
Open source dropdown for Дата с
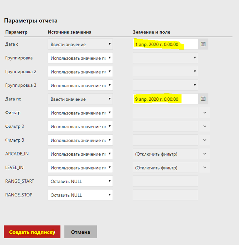[x=80, y=44]
